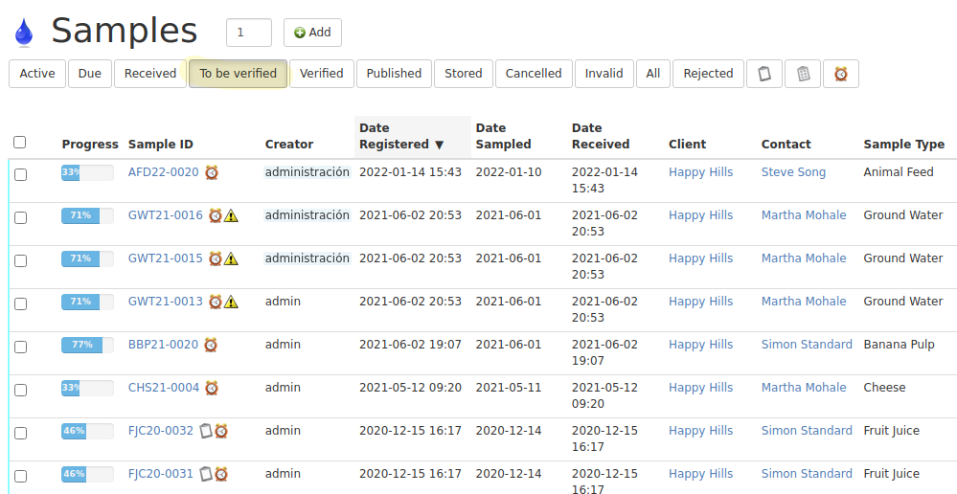The image size is (957, 494).
Task: Sort the table by Client column header
Action: [687, 145]
